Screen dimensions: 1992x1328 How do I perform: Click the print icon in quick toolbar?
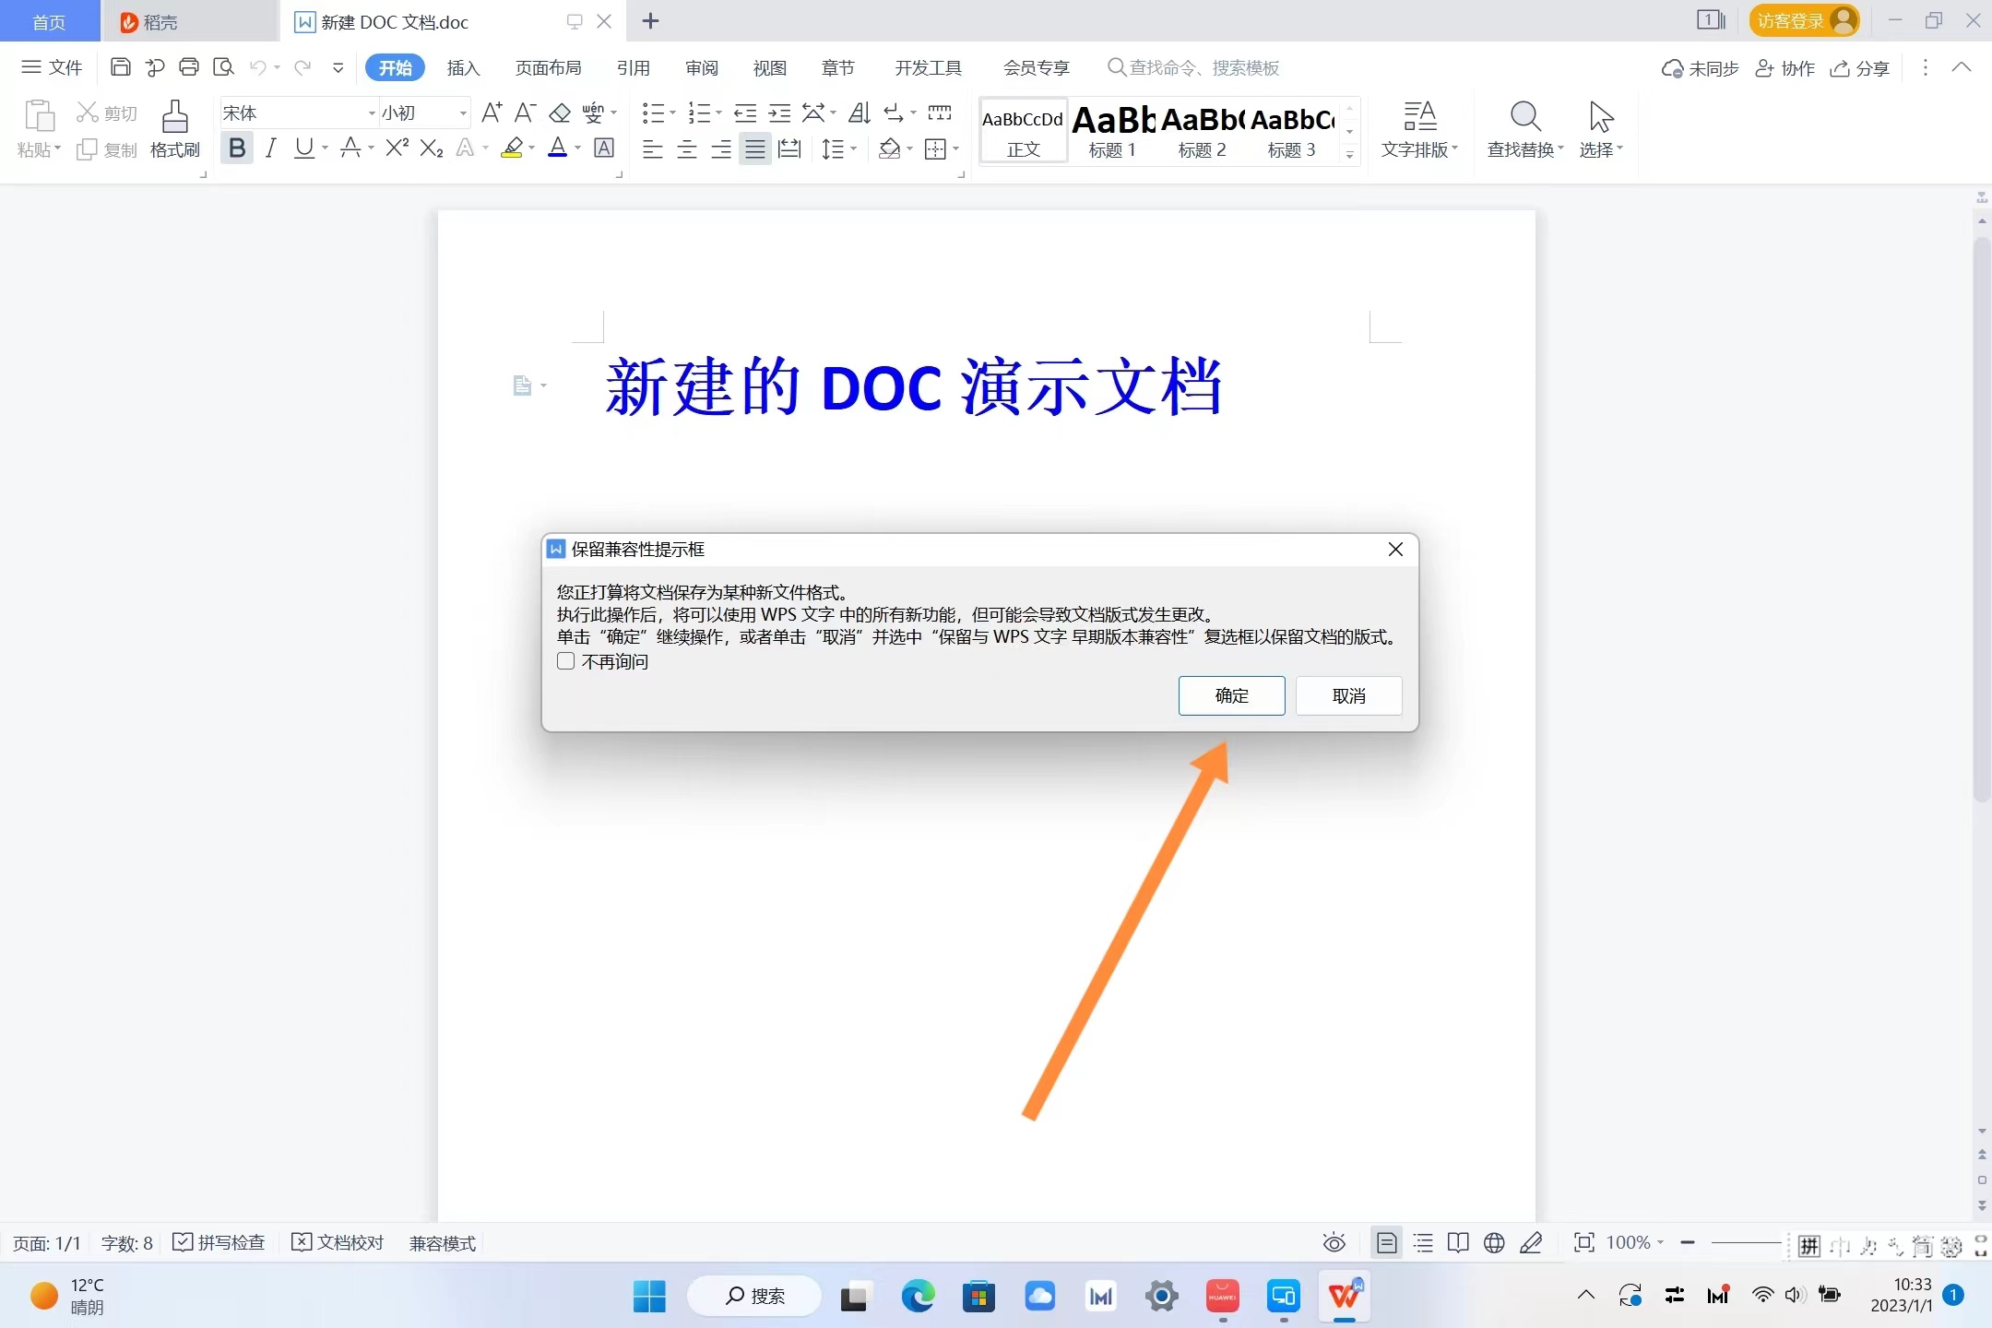189,67
